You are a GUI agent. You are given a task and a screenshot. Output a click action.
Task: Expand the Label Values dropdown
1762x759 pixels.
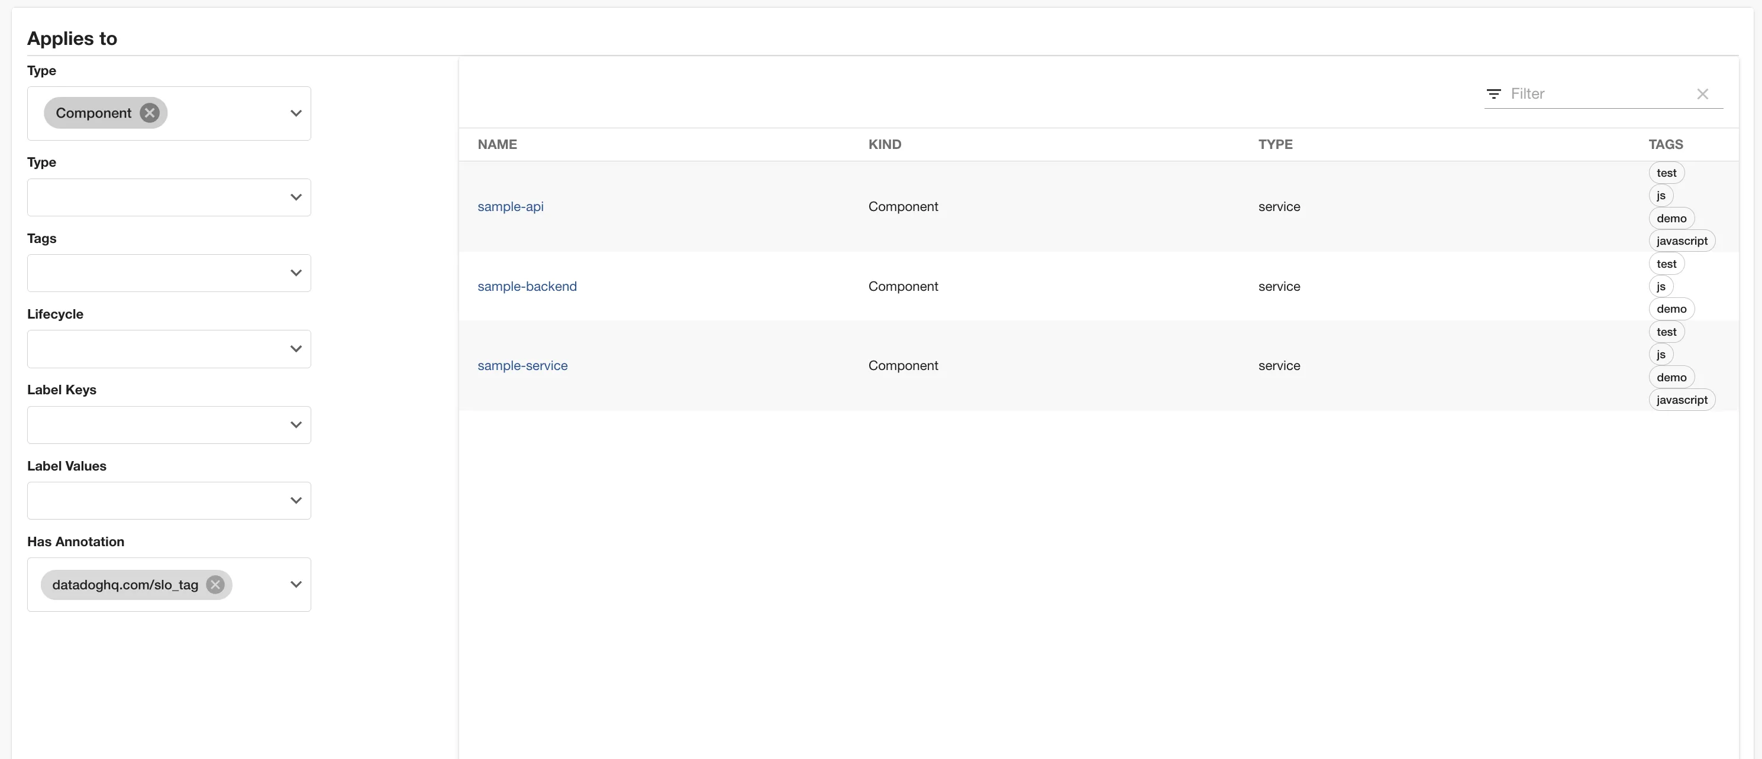pyautogui.click(x=295, y=501)
